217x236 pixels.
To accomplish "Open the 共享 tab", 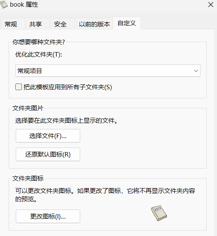I will click(36, 24).
